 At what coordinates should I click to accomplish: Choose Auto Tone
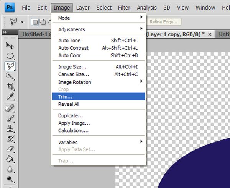click(x=99, y=41)
